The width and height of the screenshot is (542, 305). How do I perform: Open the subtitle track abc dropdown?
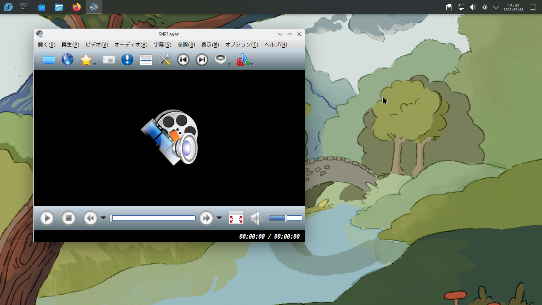(x=252, y=63)
